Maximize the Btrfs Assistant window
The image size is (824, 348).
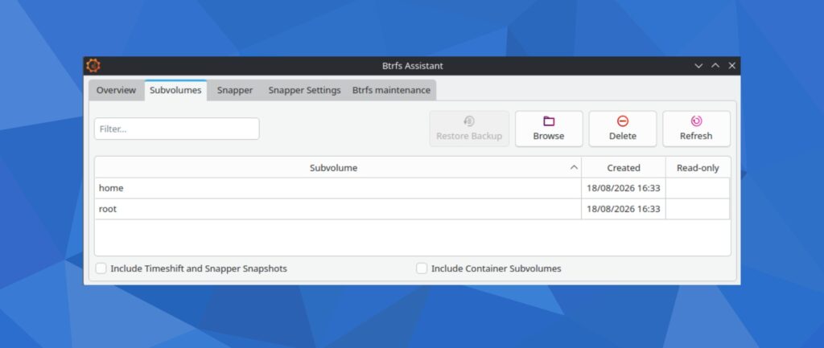(715, 66)
